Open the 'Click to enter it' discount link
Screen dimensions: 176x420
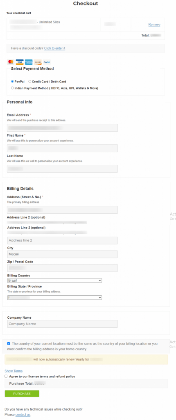pos(54,48)
